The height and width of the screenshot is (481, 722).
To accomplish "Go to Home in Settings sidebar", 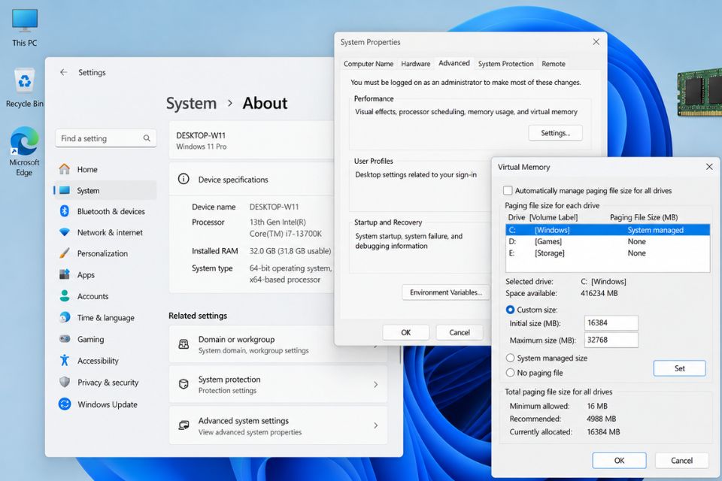I will [105, 169].
